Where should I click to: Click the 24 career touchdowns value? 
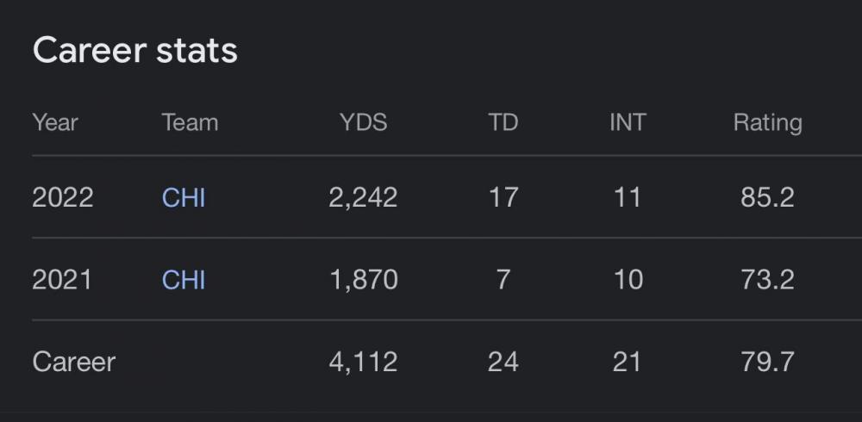pos(503,362)
